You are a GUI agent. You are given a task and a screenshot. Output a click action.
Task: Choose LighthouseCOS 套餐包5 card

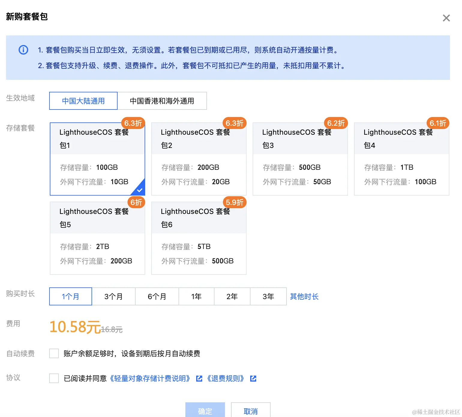[x=97, y=238]
